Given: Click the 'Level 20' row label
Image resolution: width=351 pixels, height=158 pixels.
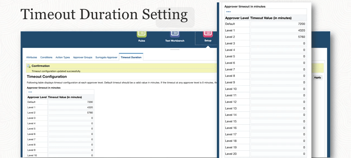Looking at the screenshot, I should pyautogui.click(x=231, y=154).
